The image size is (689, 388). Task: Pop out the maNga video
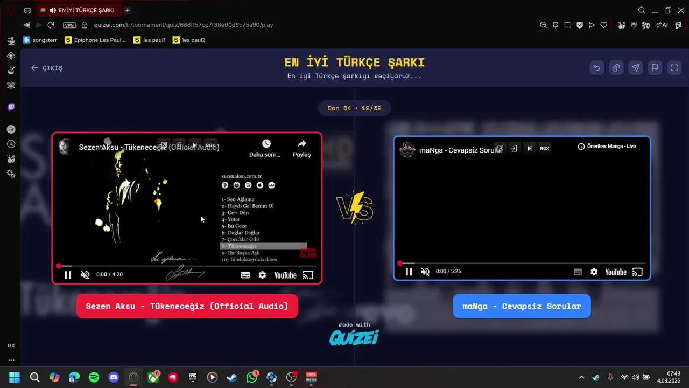tap(500, 148)
